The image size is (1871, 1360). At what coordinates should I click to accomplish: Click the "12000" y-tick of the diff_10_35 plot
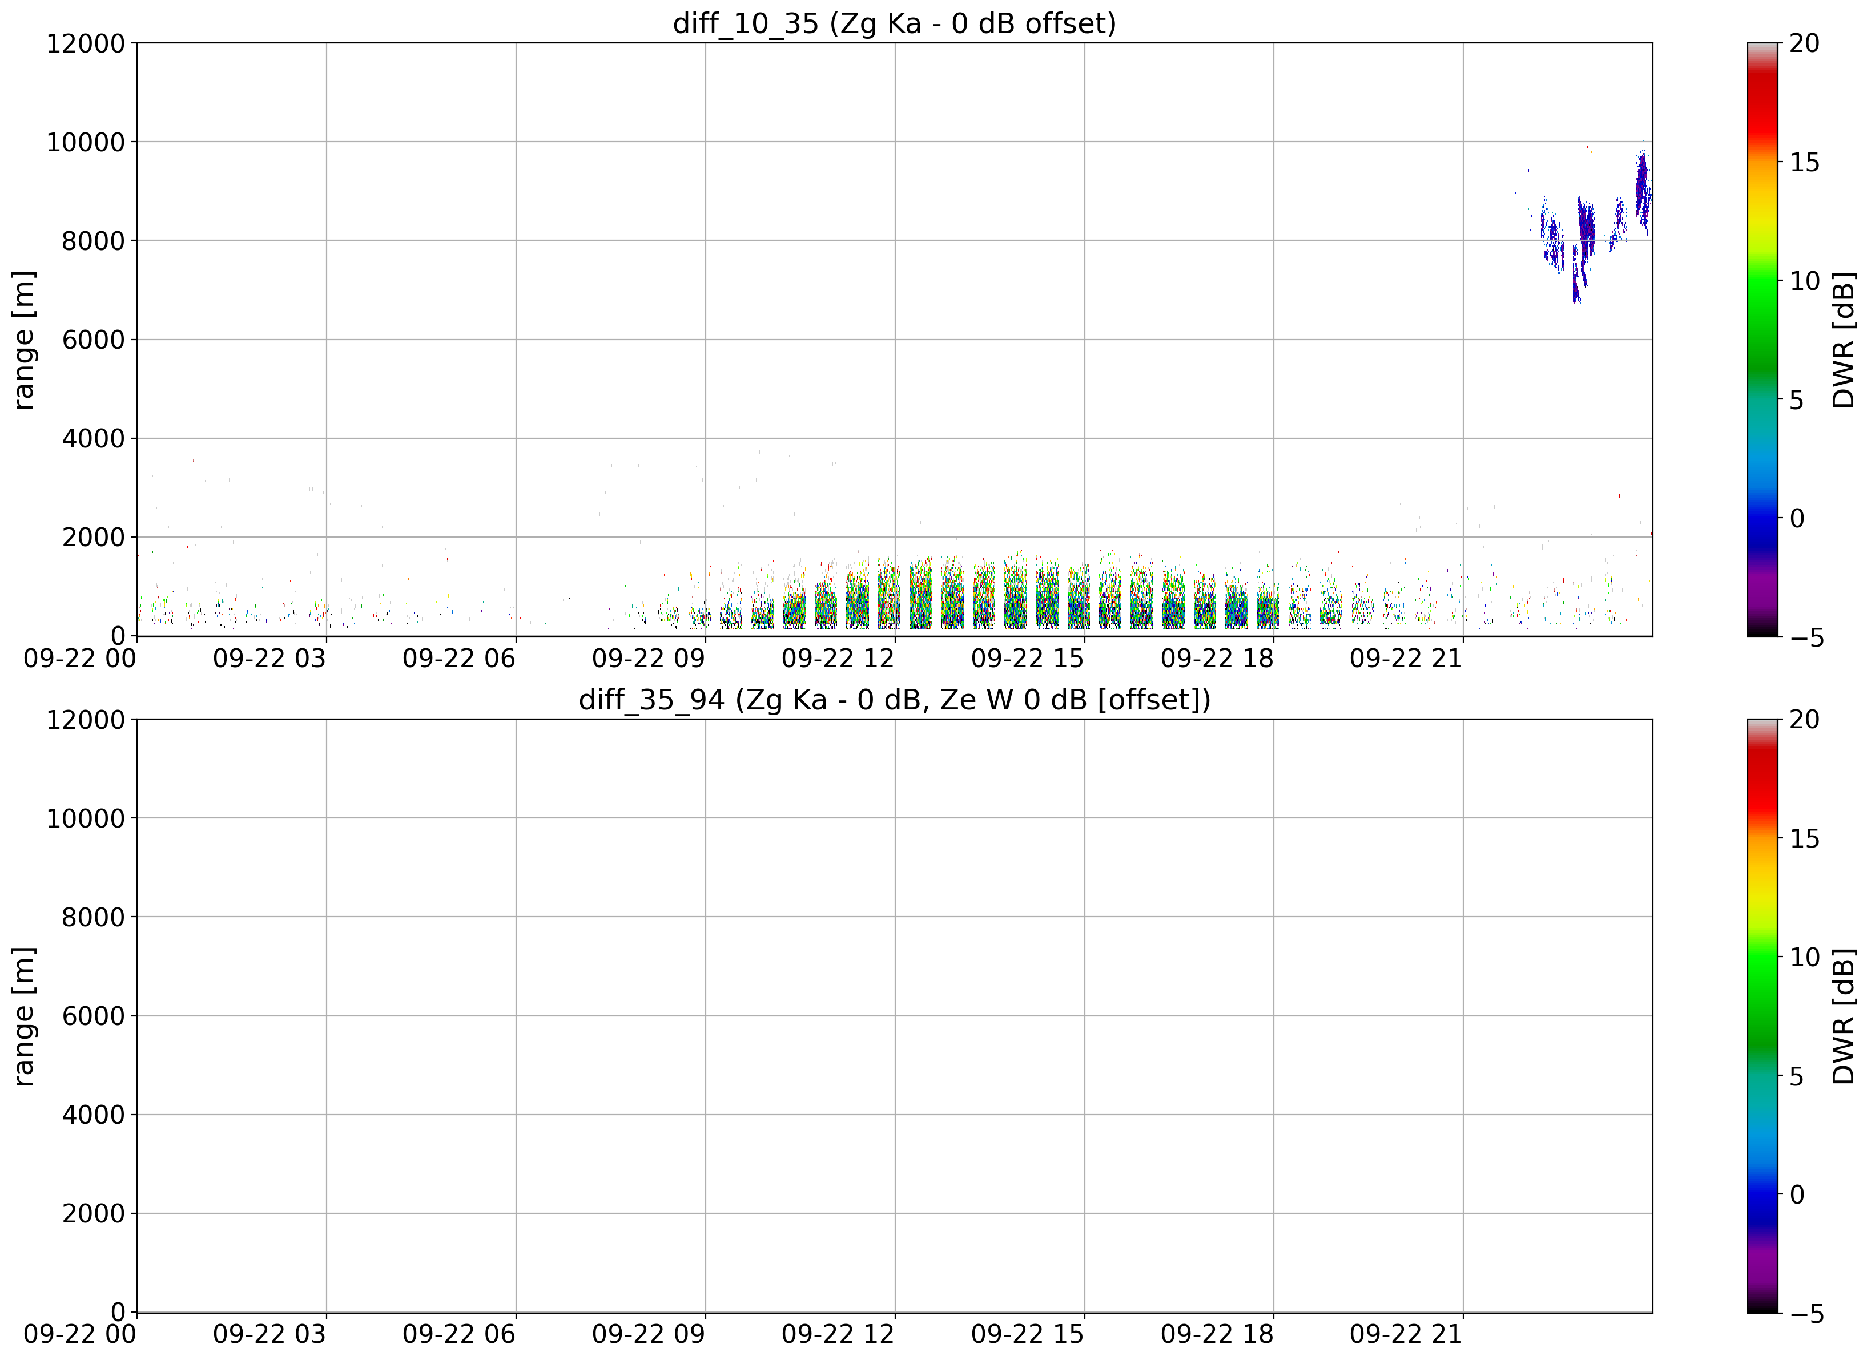(86, 43)
